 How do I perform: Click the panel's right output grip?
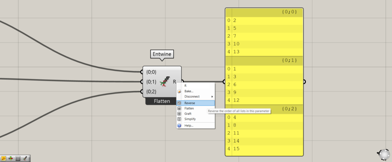click(304, 82)
